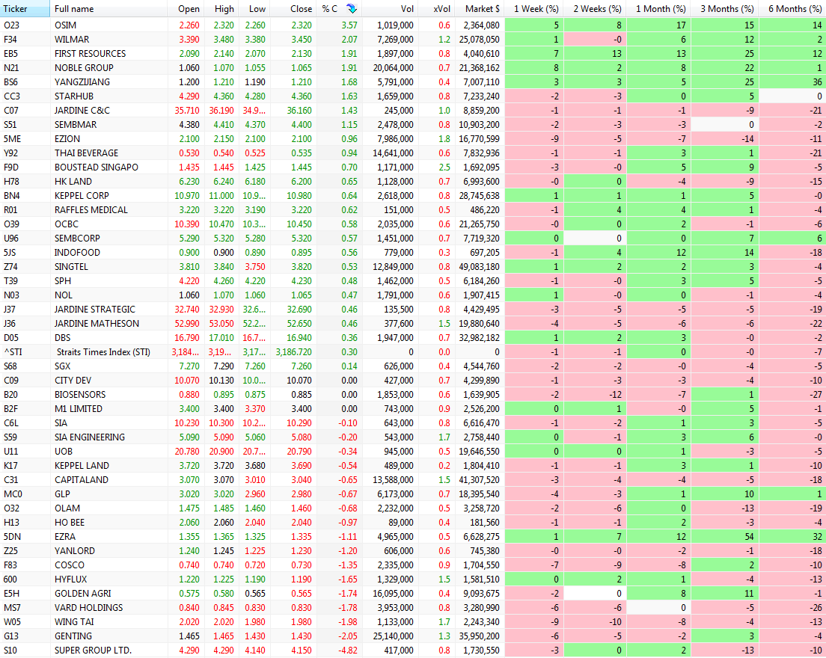
Task: Sort by the Close column header
Action: [x=301, y=8]
